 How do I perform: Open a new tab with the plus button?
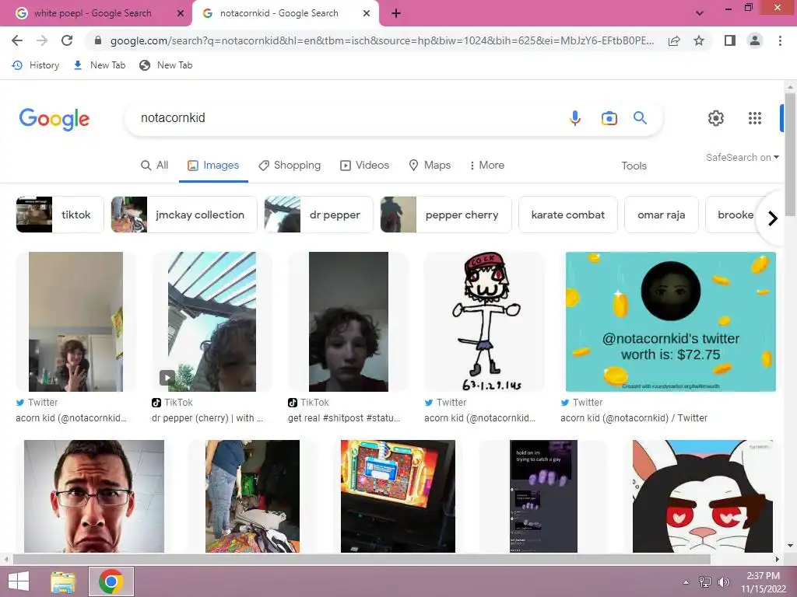point(396,13)
